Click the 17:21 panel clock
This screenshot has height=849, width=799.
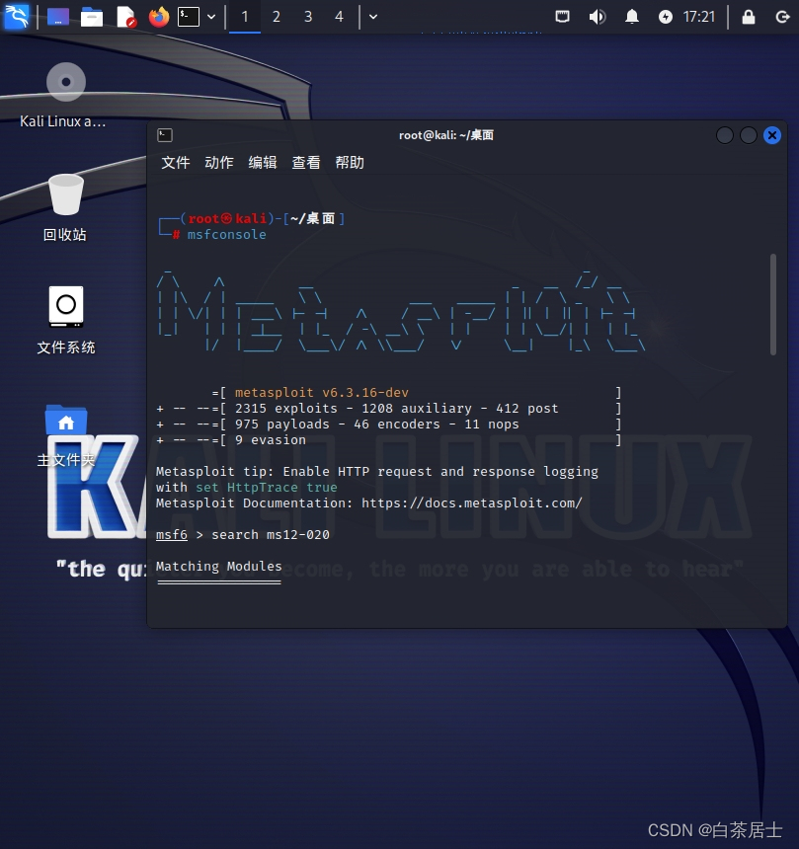[x=699, y=17]
